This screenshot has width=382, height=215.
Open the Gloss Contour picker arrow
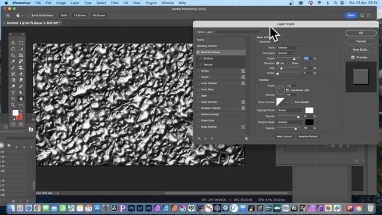pyautogui.click(x=286, y=102)
